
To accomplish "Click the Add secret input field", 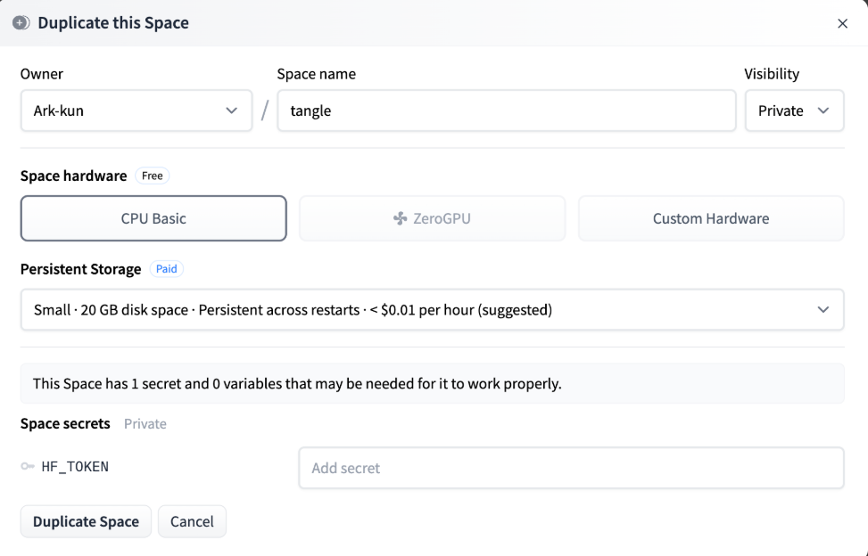I will (571, 468).
